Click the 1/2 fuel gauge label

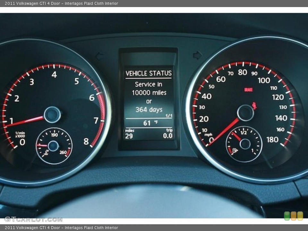pyautogui.click(x=244, y=133)
